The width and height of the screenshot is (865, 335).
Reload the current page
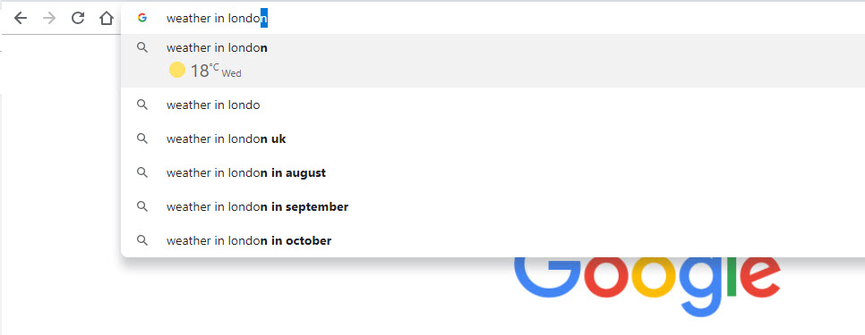click(78, 18)
